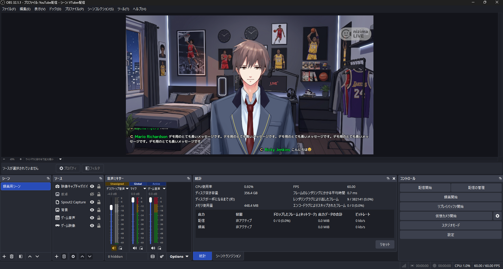Move the scene up with the arrow
503x269 pixels.
point(30,256)
